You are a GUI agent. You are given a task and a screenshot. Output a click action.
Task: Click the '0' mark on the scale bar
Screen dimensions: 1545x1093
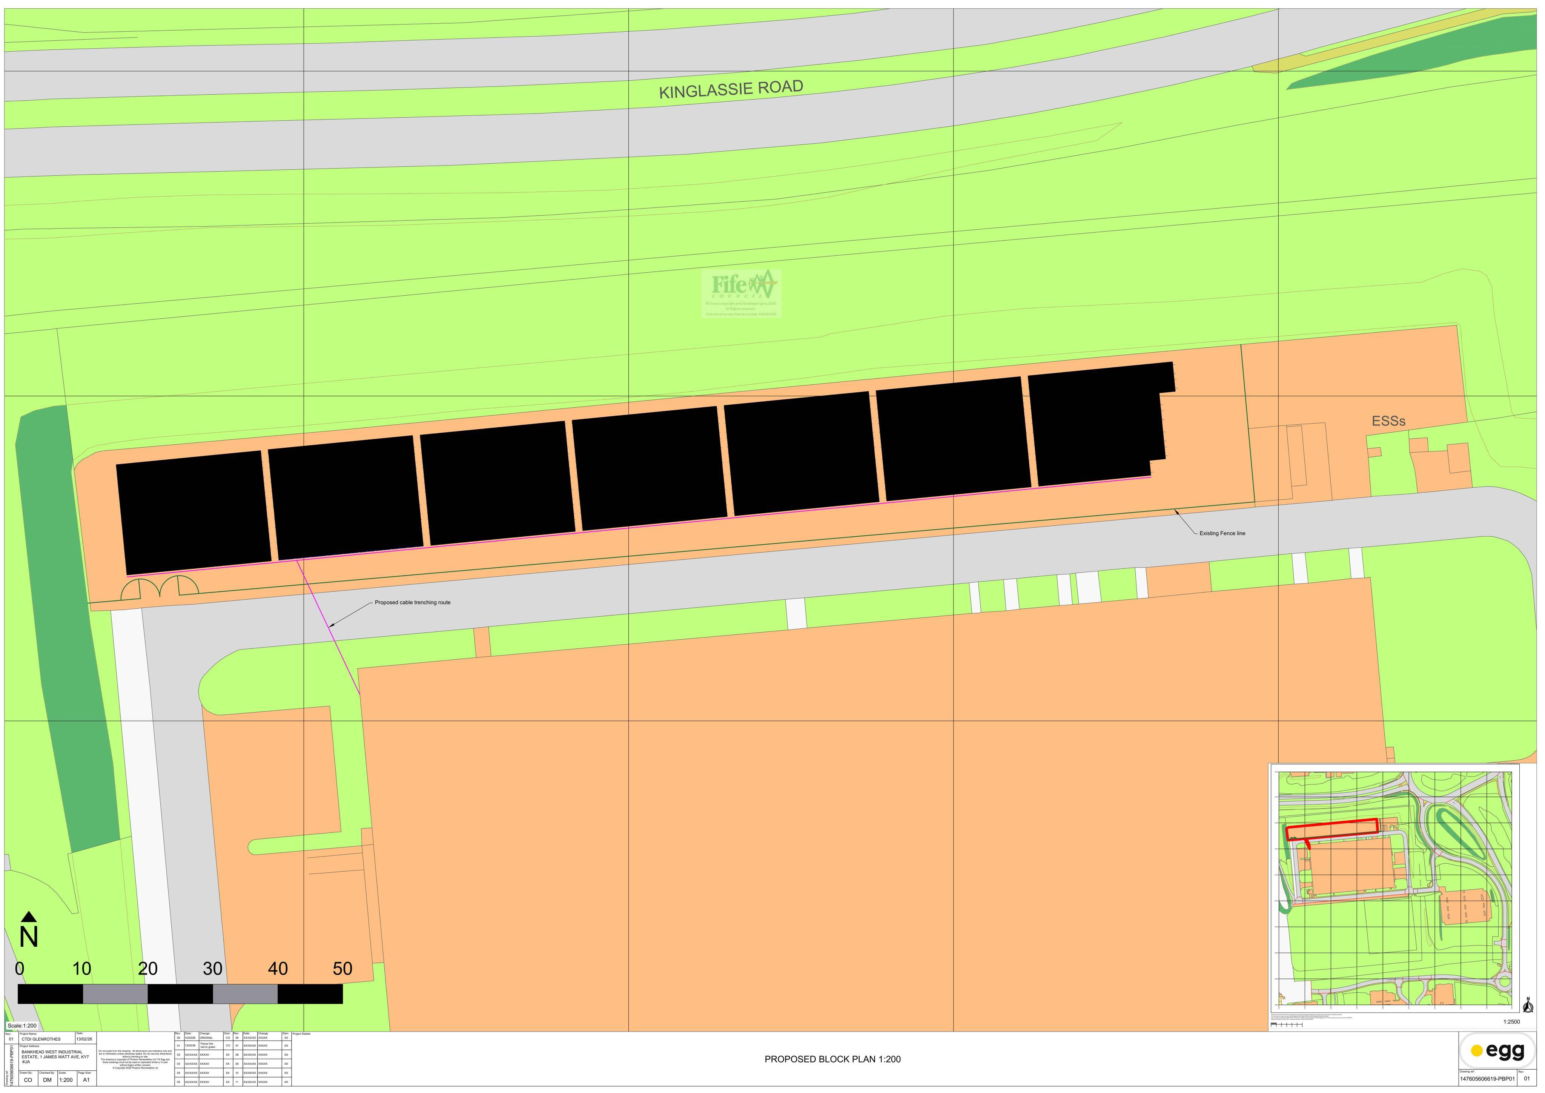[20, 969]
